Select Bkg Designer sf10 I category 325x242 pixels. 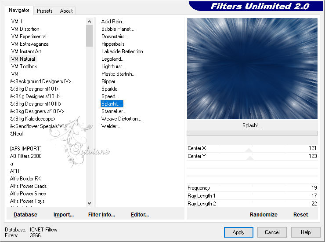[x=34, y=89]
